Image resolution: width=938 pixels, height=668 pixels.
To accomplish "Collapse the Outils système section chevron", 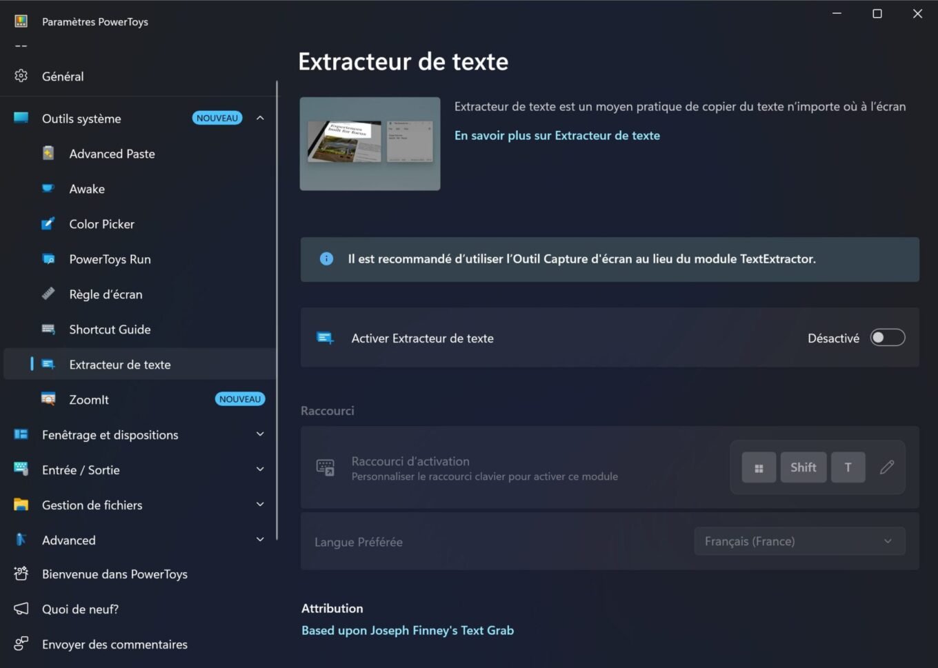I will pyautogui.click(x=260, y=118).
